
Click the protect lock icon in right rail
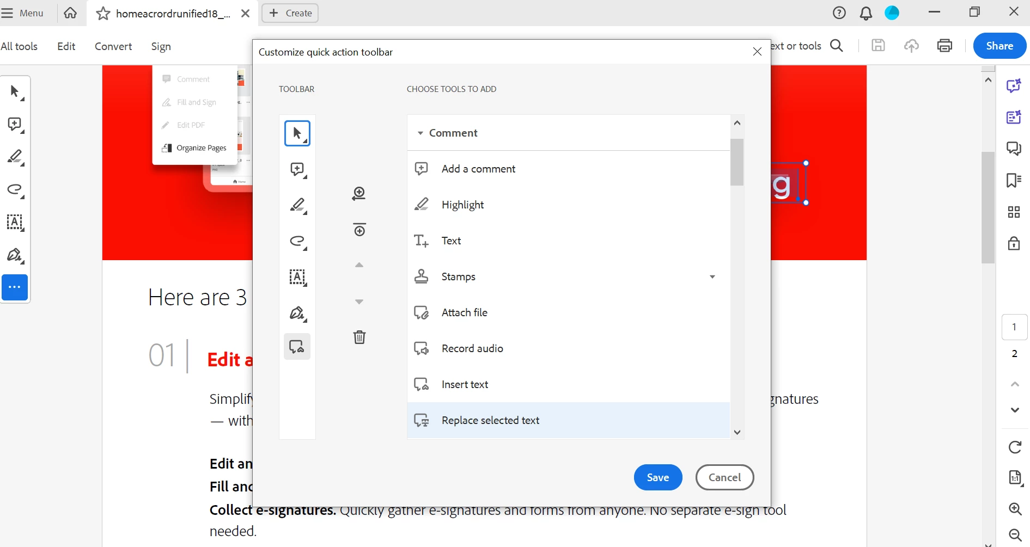[x=1014, y=243]
